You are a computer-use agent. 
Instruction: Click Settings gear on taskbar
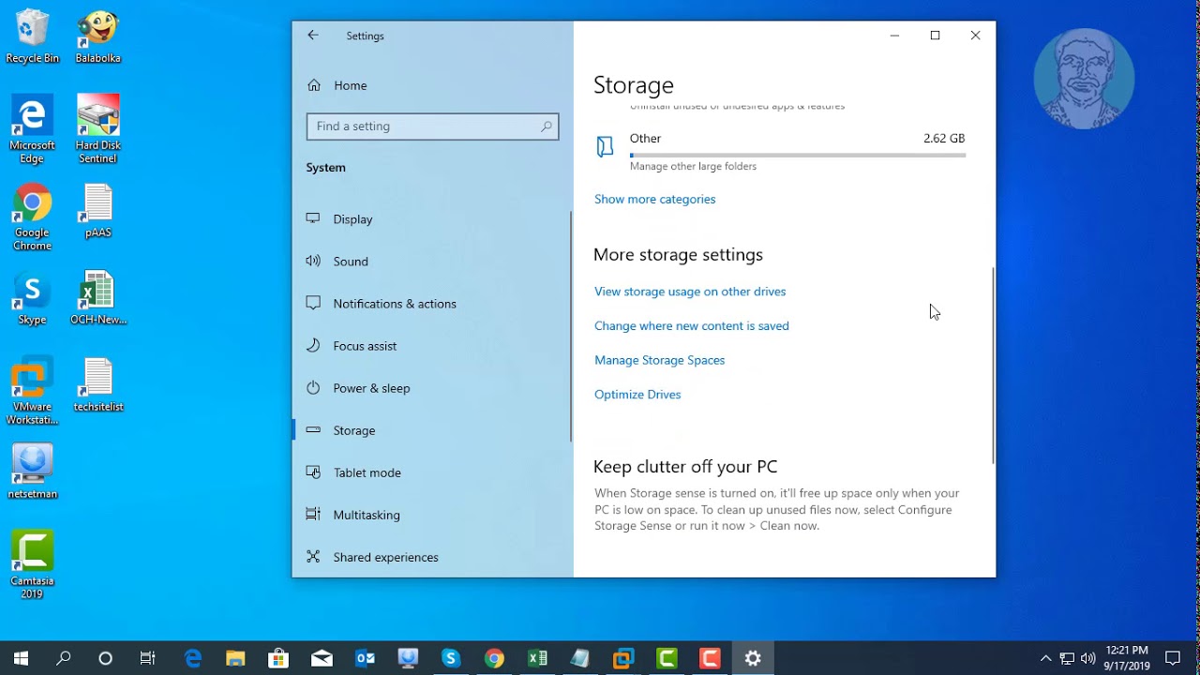tap(753, 658)
